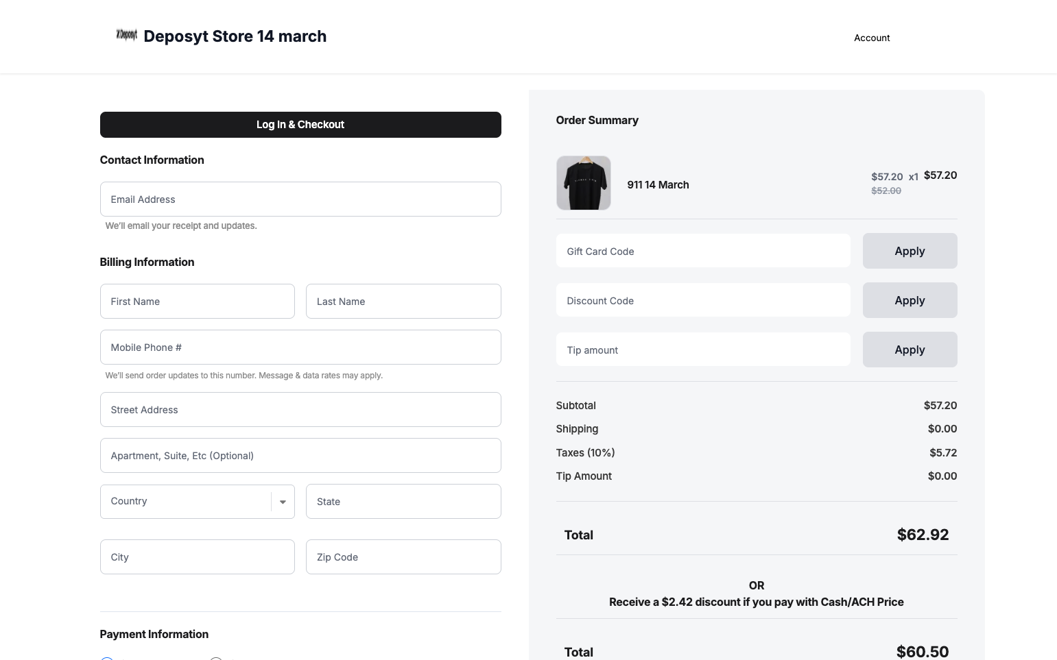Viewport: 1057px width, 660px height.
Task: Click the 911 14 March product thumbnail
Action: pos(584,183)
